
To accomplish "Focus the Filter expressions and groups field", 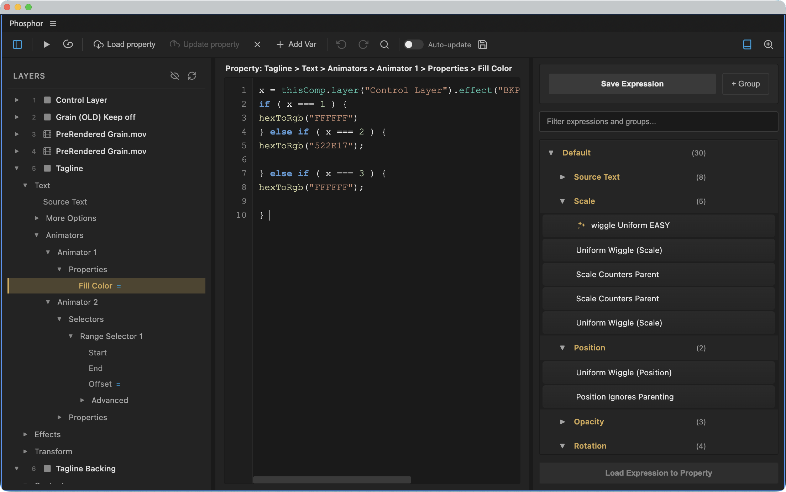I will tap(659, 122).
